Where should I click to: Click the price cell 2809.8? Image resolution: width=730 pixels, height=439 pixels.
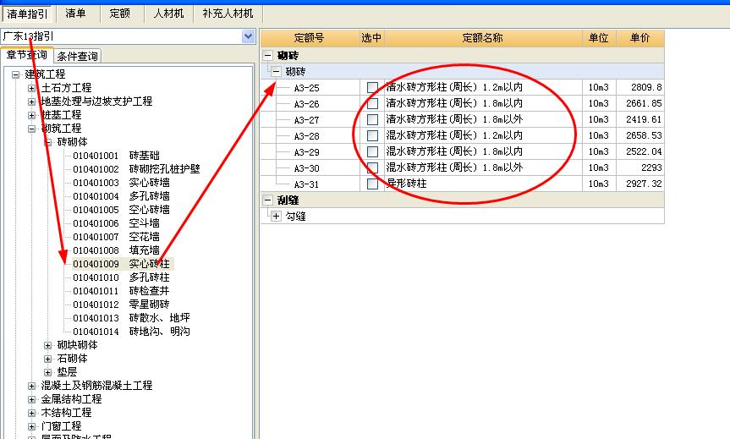pyautogui.click(x=646, y=87)
